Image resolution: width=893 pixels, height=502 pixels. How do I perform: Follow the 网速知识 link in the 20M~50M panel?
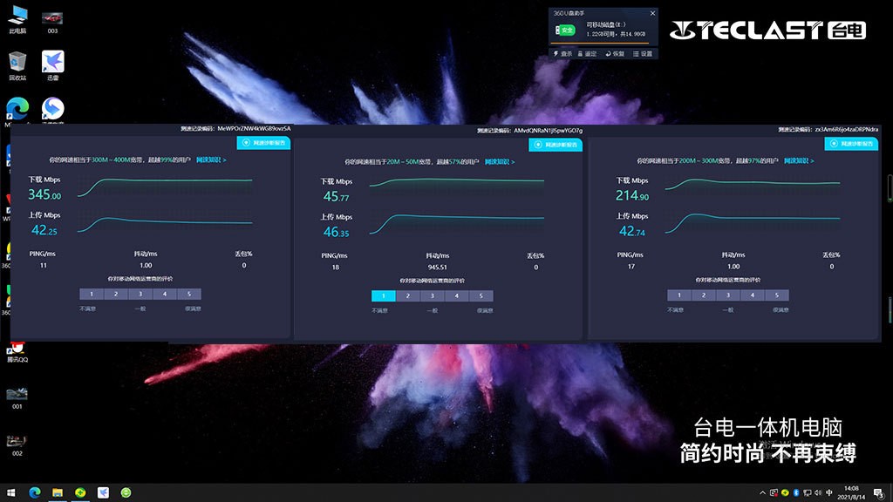(x=500, y=161)
